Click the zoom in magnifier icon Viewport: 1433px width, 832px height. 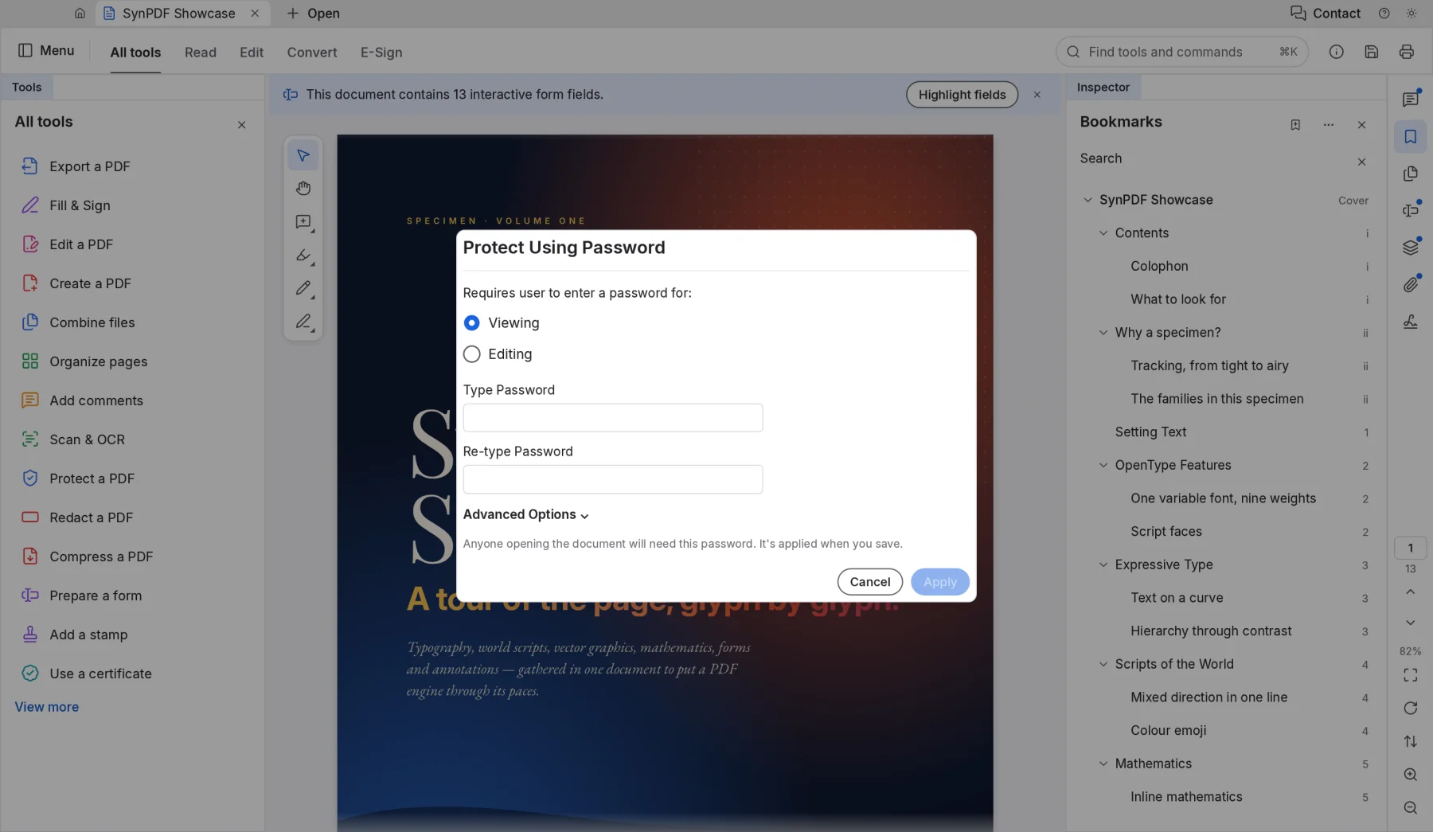[x=1410, y=775]
